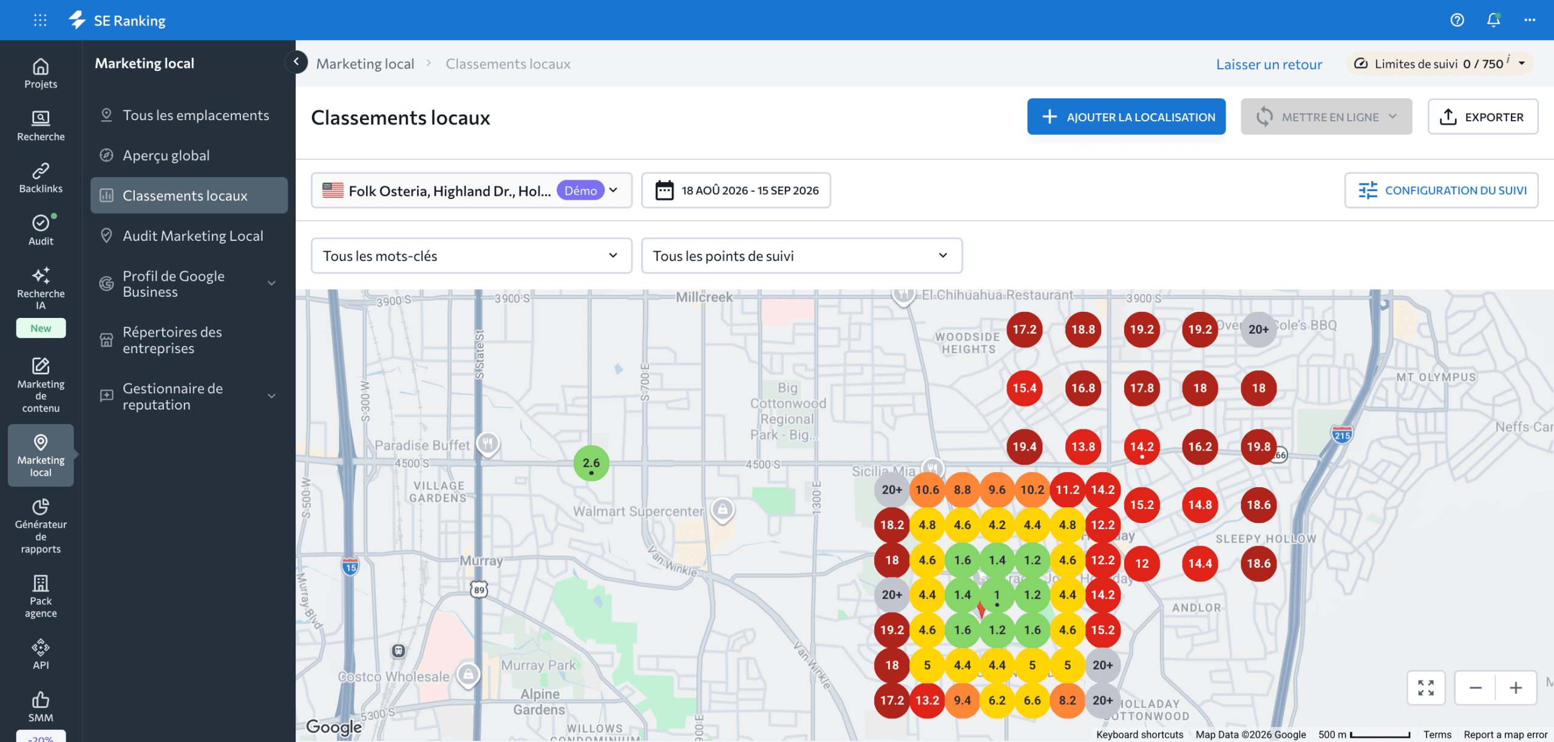Select Classements locaux menu item

tap(189, 195)
